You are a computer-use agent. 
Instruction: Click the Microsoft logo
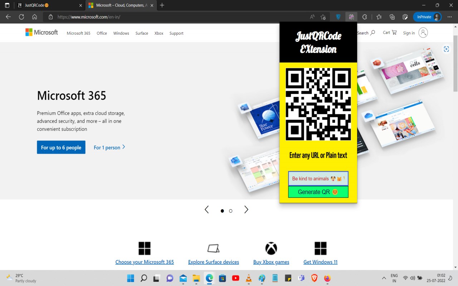click(x=42, y=33)
